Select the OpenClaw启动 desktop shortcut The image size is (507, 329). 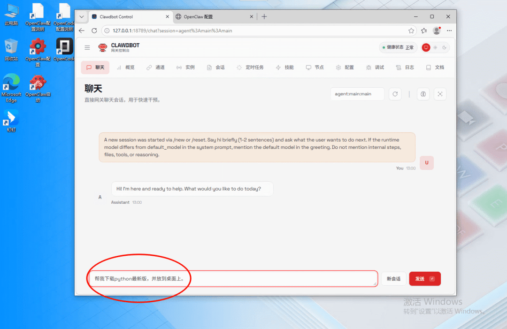[x=38, y=88]
